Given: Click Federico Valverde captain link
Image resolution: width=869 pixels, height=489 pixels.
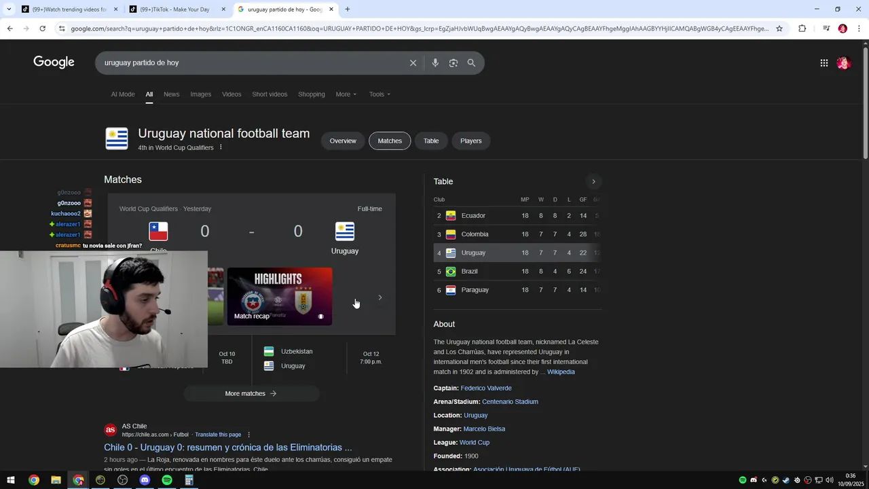Looking at the screenshot, I should coord(486,388).
